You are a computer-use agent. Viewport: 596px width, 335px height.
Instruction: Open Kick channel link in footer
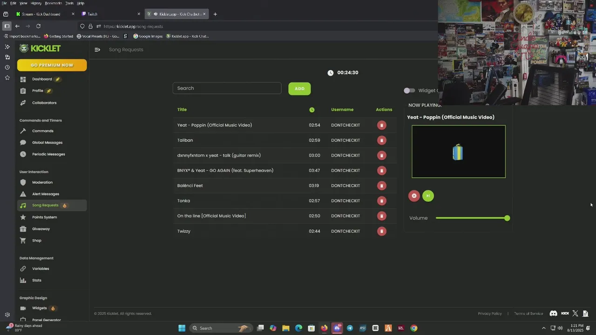click(x=565, y=314)
